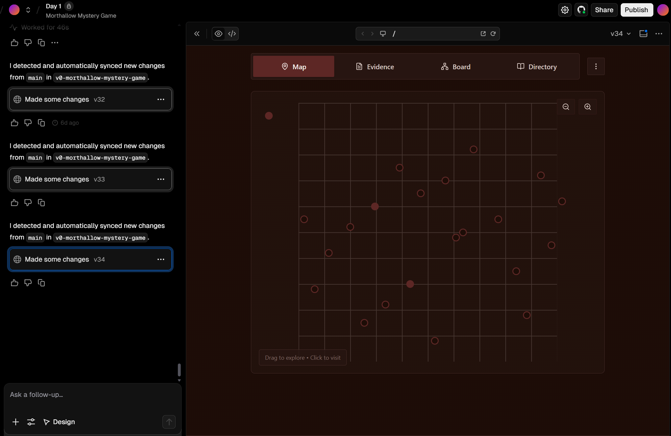This screenshot has width=671, height=436.
Task: Open preview in new tab
Action: [483, 34]
